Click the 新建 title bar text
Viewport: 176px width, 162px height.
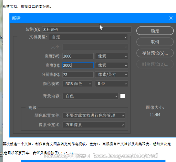coord(16,18)
